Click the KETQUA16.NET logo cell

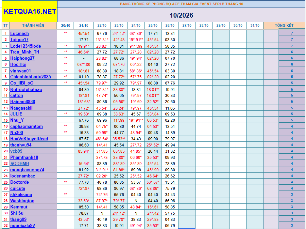pyautogui.click(x=30, y=11)
